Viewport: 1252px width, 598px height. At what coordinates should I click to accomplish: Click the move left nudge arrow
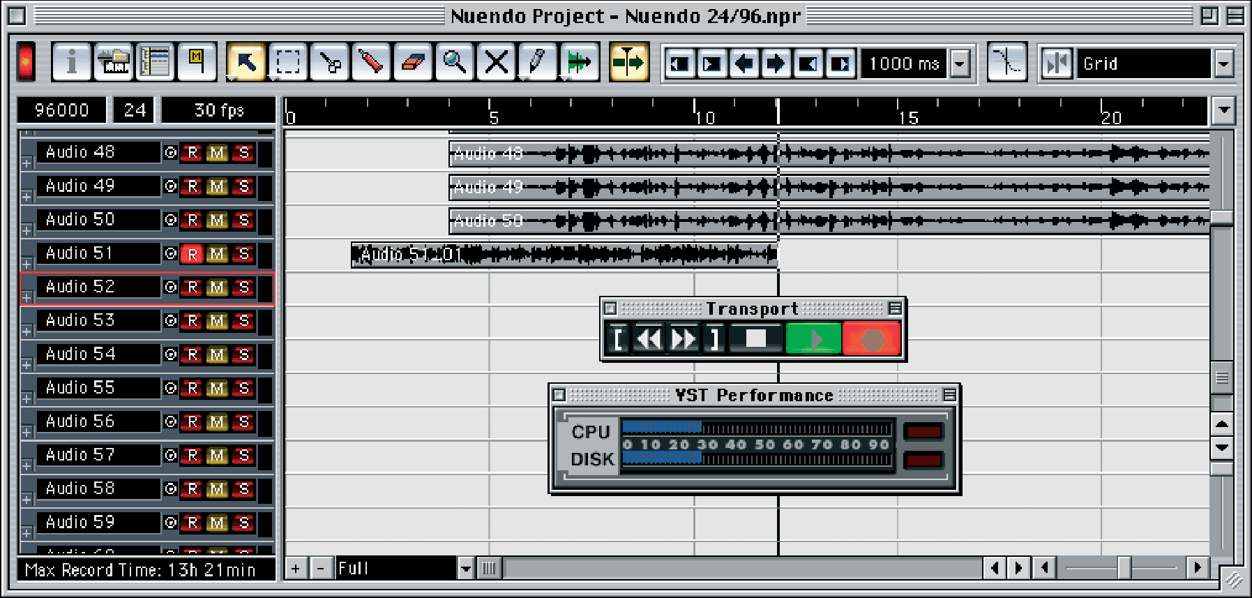click(x=744, y=64)
